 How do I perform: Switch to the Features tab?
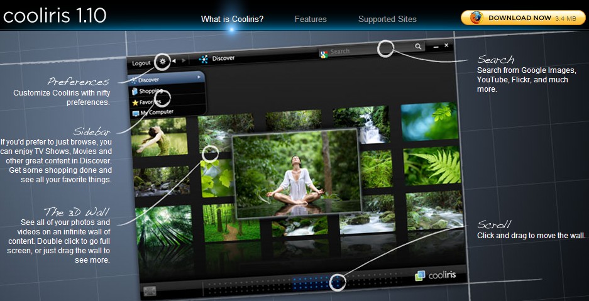pos(311,19)
